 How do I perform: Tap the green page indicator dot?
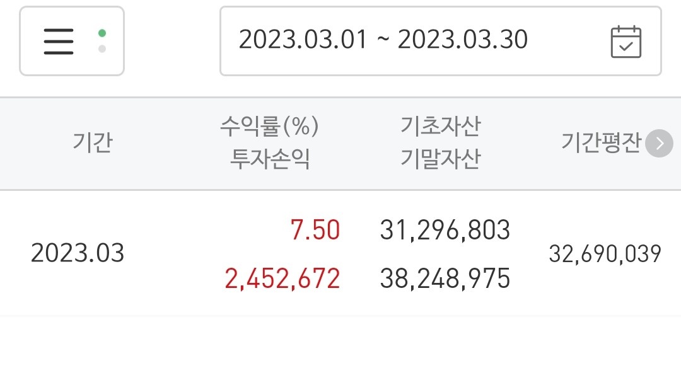pos(102,33)
